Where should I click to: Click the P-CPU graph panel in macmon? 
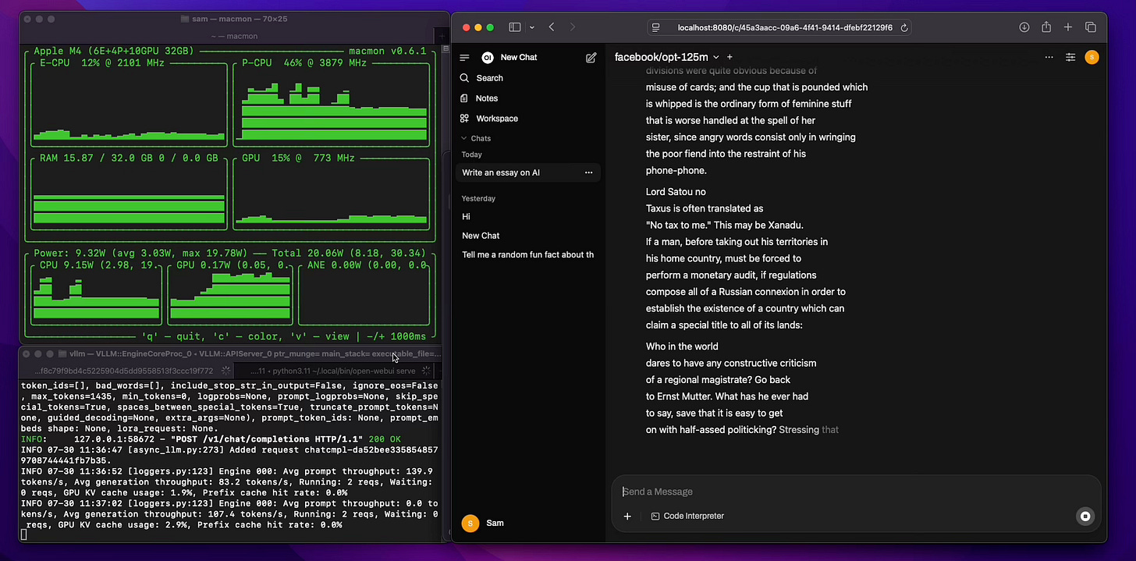332,104
